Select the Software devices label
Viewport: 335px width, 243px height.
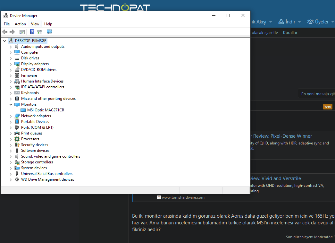pos(35,151)
